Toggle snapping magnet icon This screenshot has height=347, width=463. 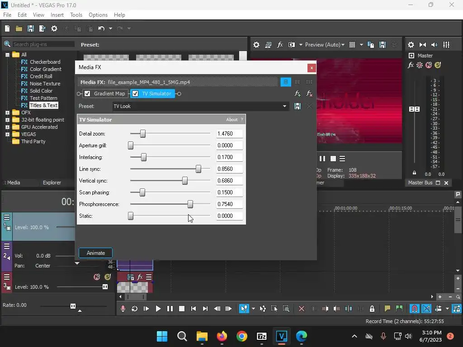[414, 309]
